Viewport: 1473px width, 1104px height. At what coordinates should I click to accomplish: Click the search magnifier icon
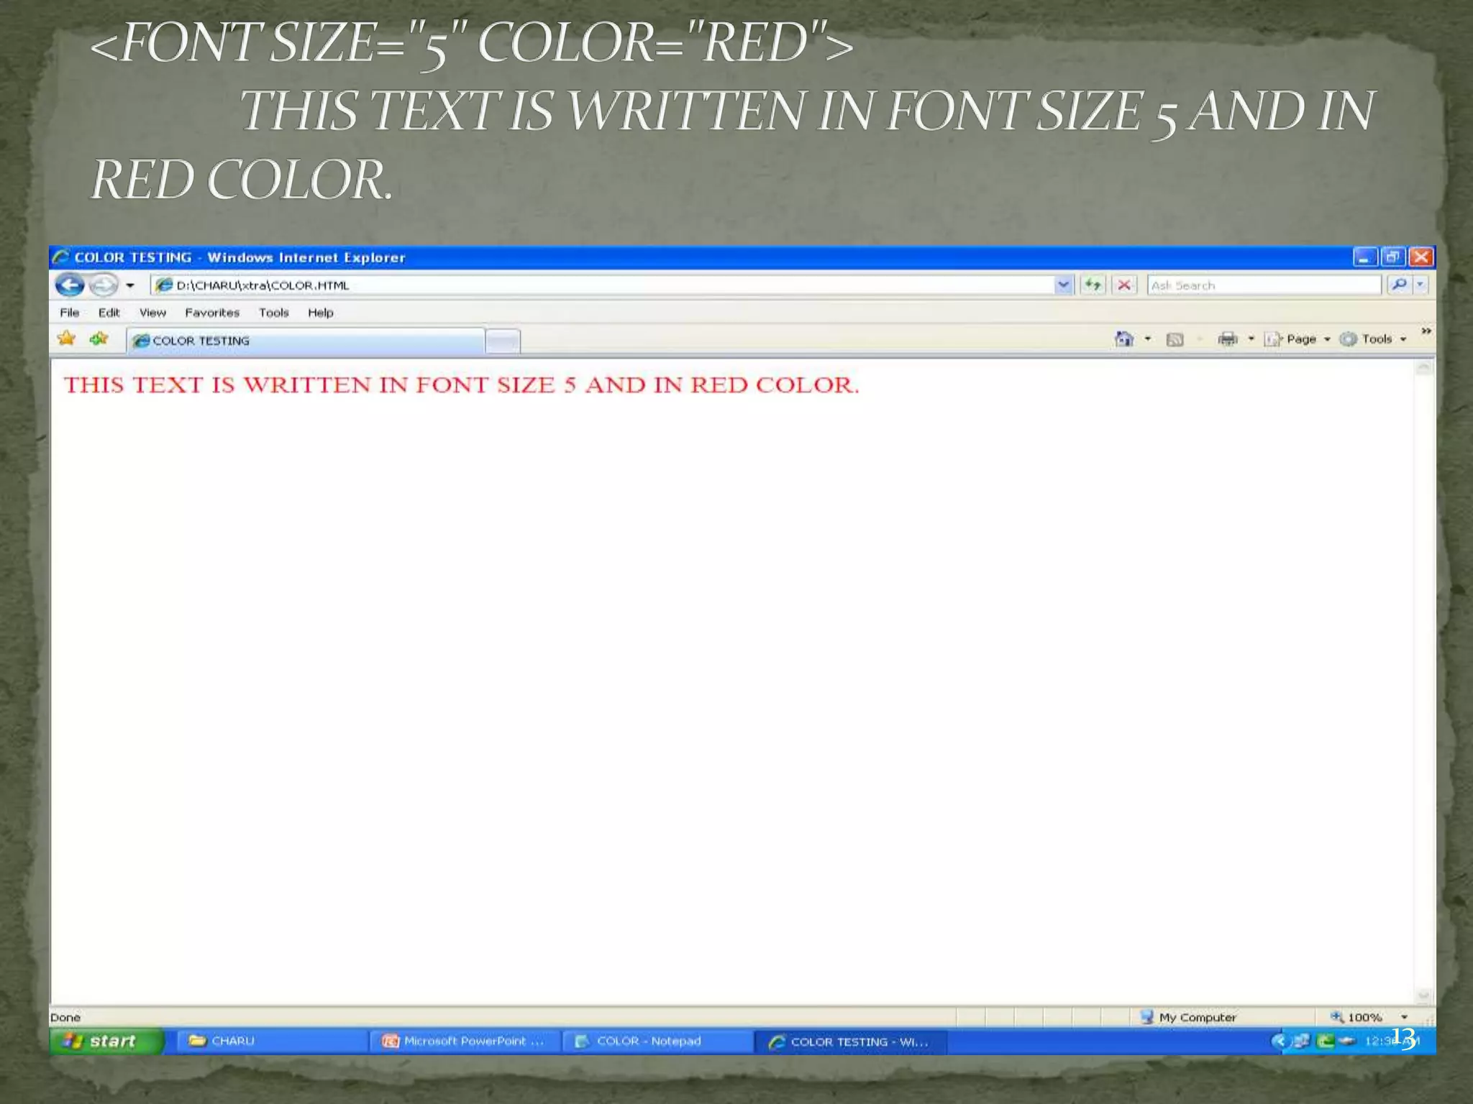point(1399,285)
